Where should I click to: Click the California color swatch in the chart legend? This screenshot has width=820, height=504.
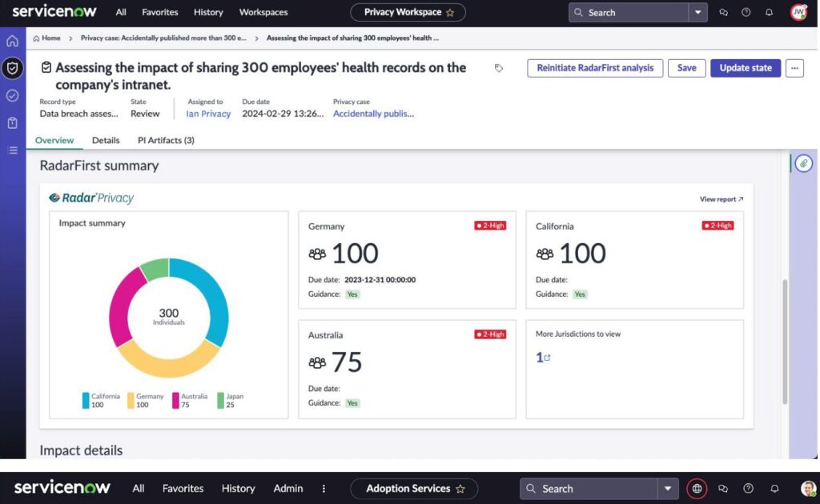[x=86, y=400]
